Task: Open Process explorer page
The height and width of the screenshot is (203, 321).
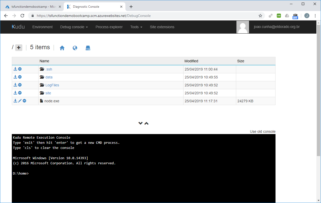Action: click(109, 27)
